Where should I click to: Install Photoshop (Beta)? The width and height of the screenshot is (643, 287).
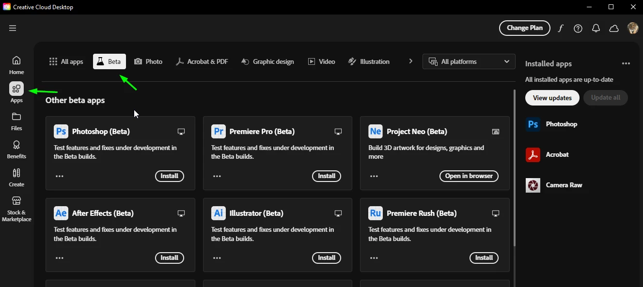point(170,176)
